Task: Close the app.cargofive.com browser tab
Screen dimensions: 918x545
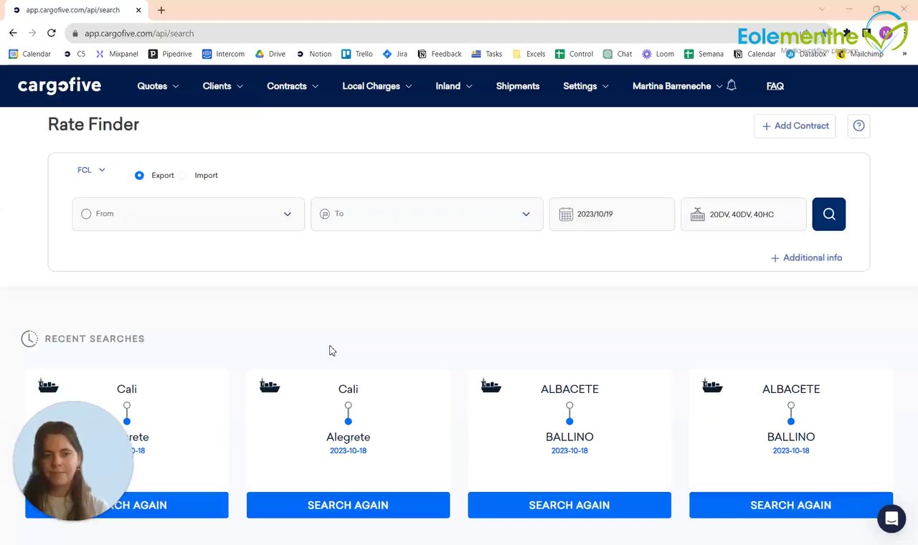Action: click(x=138, y=10)
